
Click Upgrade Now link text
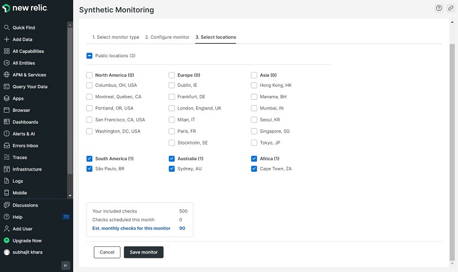pos(27,241)
